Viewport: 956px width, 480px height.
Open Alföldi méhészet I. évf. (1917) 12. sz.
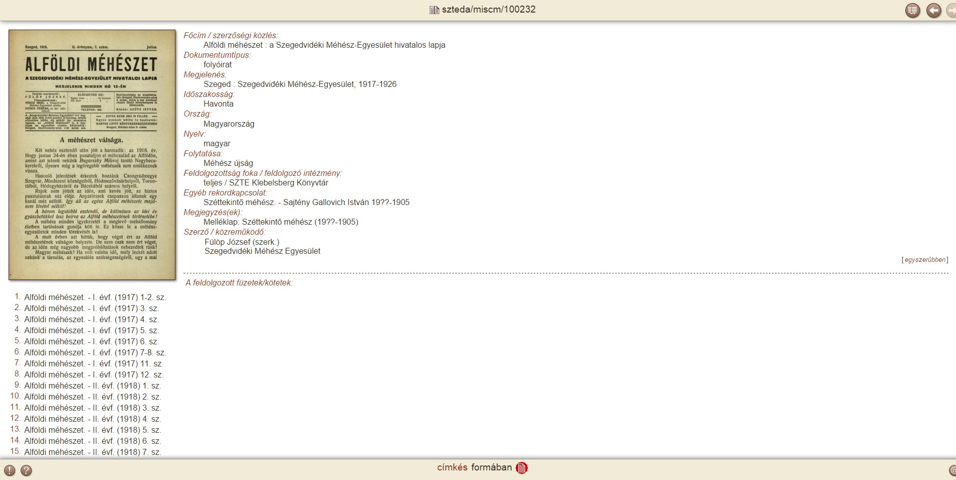(94, 374)
